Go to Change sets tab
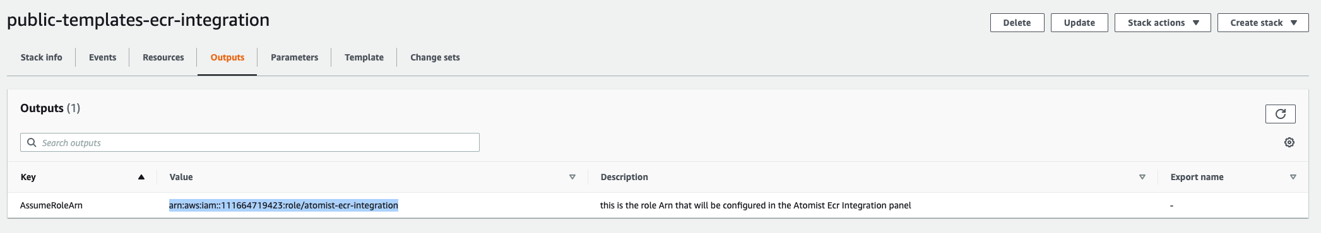The height and width of the screenshot is (233, 1321). [435, 57]
